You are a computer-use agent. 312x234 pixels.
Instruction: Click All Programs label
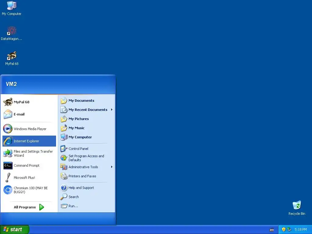(25, 207)
